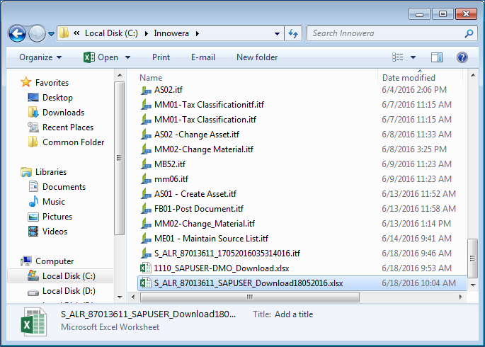Toggle the preview pane icon
485x347 pixels.
pyautogui.click(x=437, y=57)
